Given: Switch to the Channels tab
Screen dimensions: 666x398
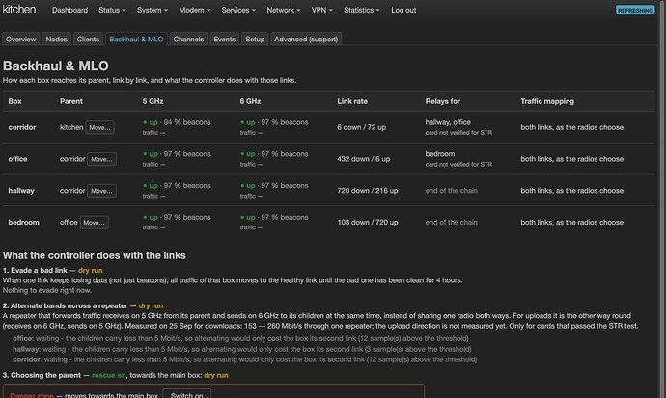Looking at the screenshot, I should coord(188,39).
